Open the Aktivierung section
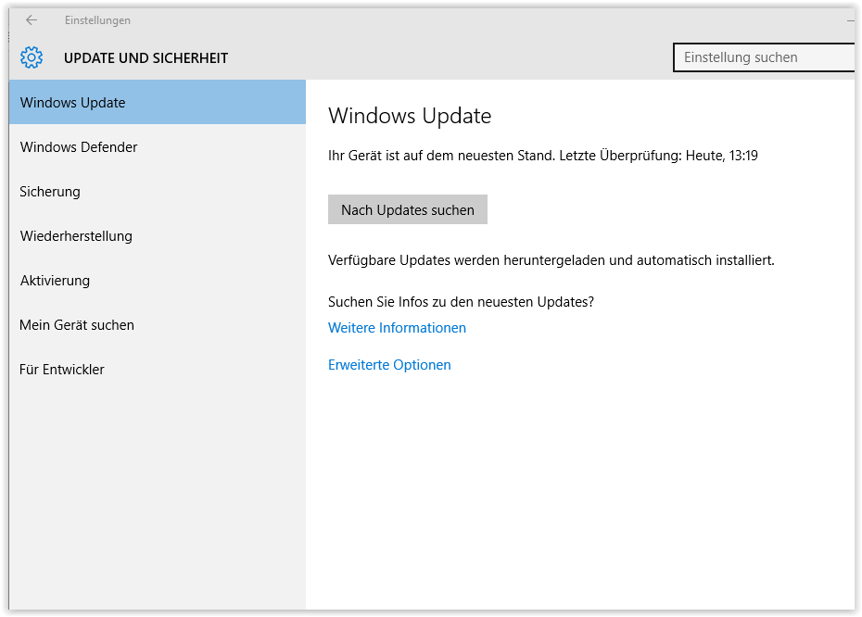The width and height of the screenshot is (862, 617). [x=158, y=280]
